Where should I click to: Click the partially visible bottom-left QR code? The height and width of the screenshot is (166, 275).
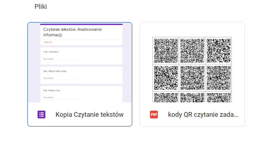[x=166, y=97]
